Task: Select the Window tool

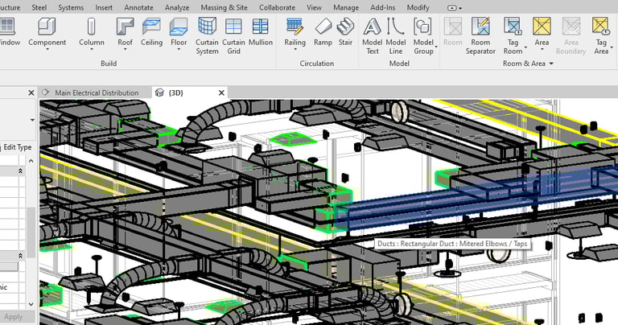Action: click(x=8, y=32)
